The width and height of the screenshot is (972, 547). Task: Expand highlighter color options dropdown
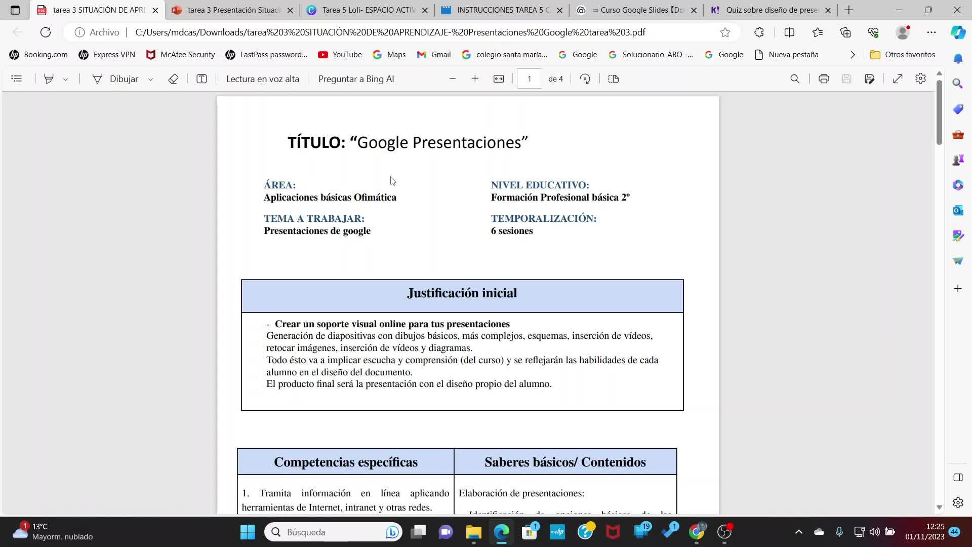(65, 79)
